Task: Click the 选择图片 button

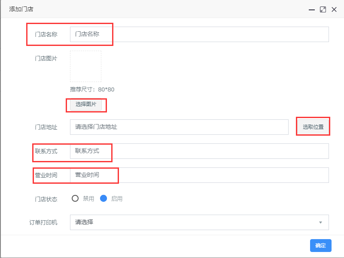Action: point(86,104)
